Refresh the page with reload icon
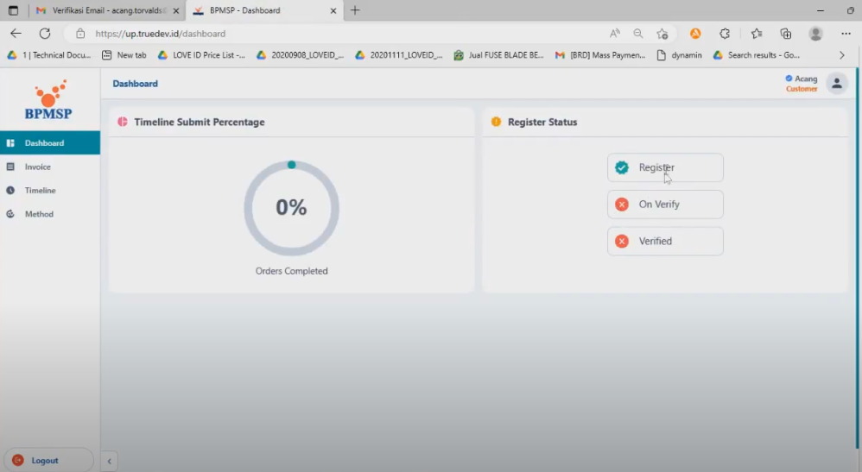The height and width of the screenshot is (472, 862). 45,34
